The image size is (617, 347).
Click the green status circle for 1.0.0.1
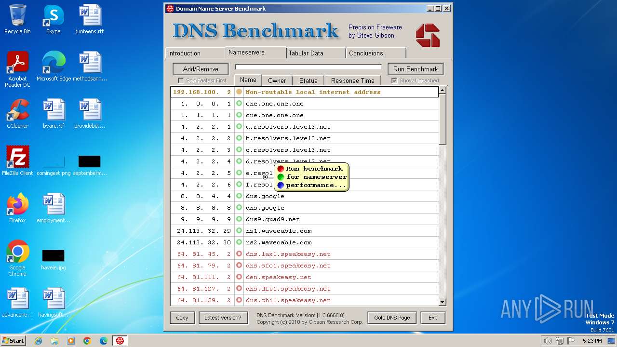pyautogui.click(x=239, y=104)
